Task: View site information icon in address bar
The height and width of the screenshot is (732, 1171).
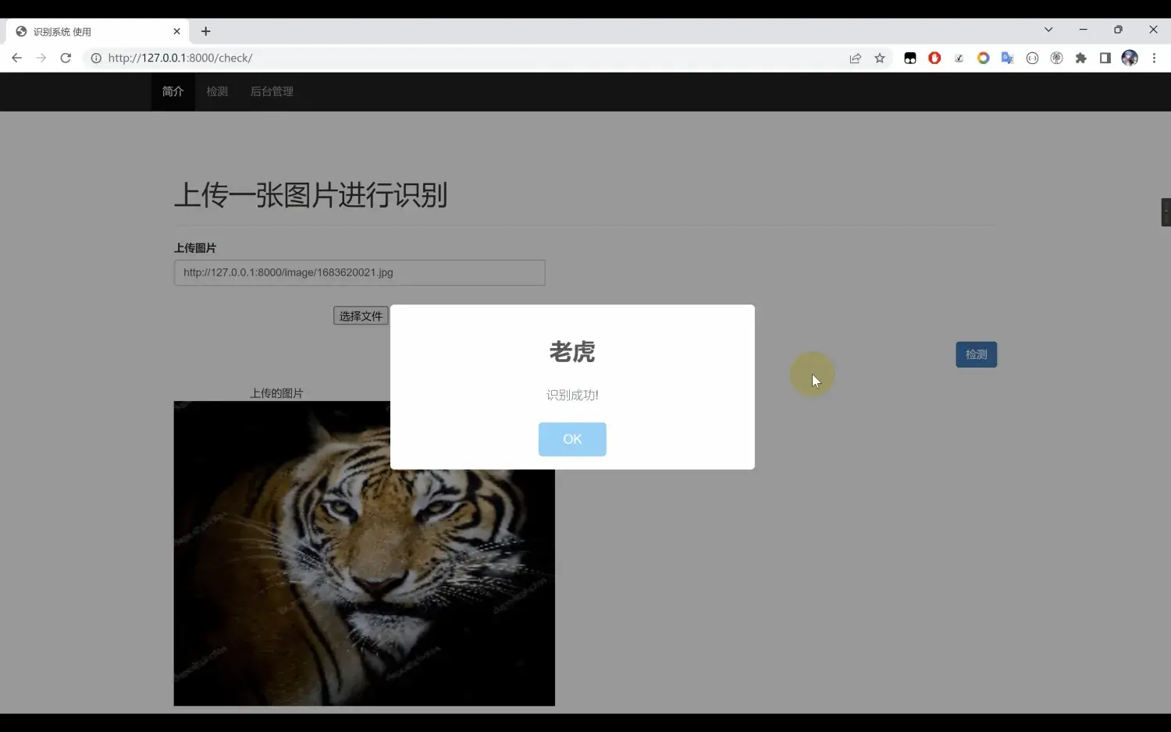Action: 96,58
